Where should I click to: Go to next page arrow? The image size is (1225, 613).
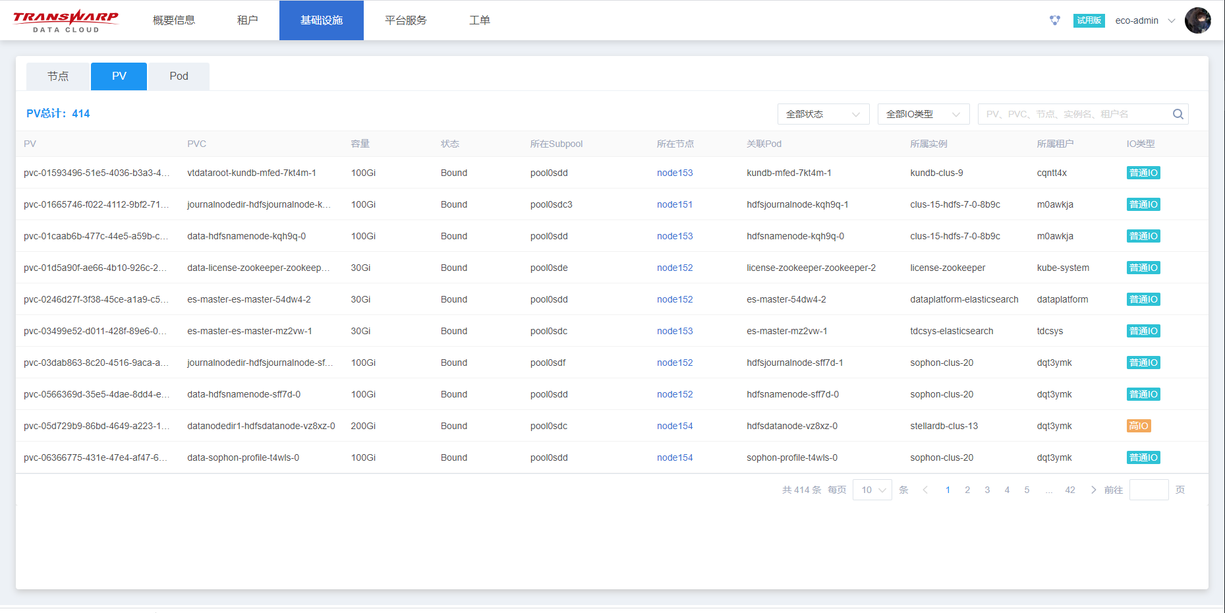click(x=1093, y=490)
